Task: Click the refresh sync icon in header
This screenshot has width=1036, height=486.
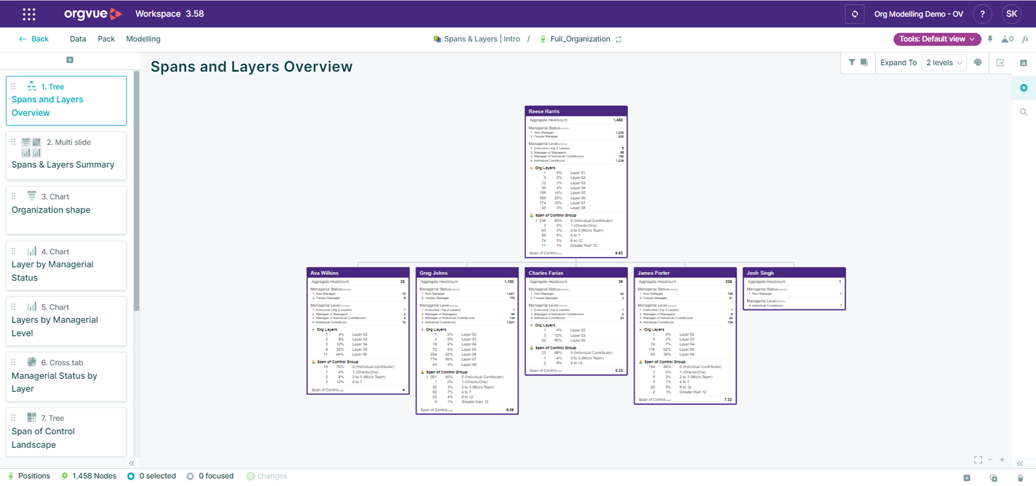Action: point(855,14)
